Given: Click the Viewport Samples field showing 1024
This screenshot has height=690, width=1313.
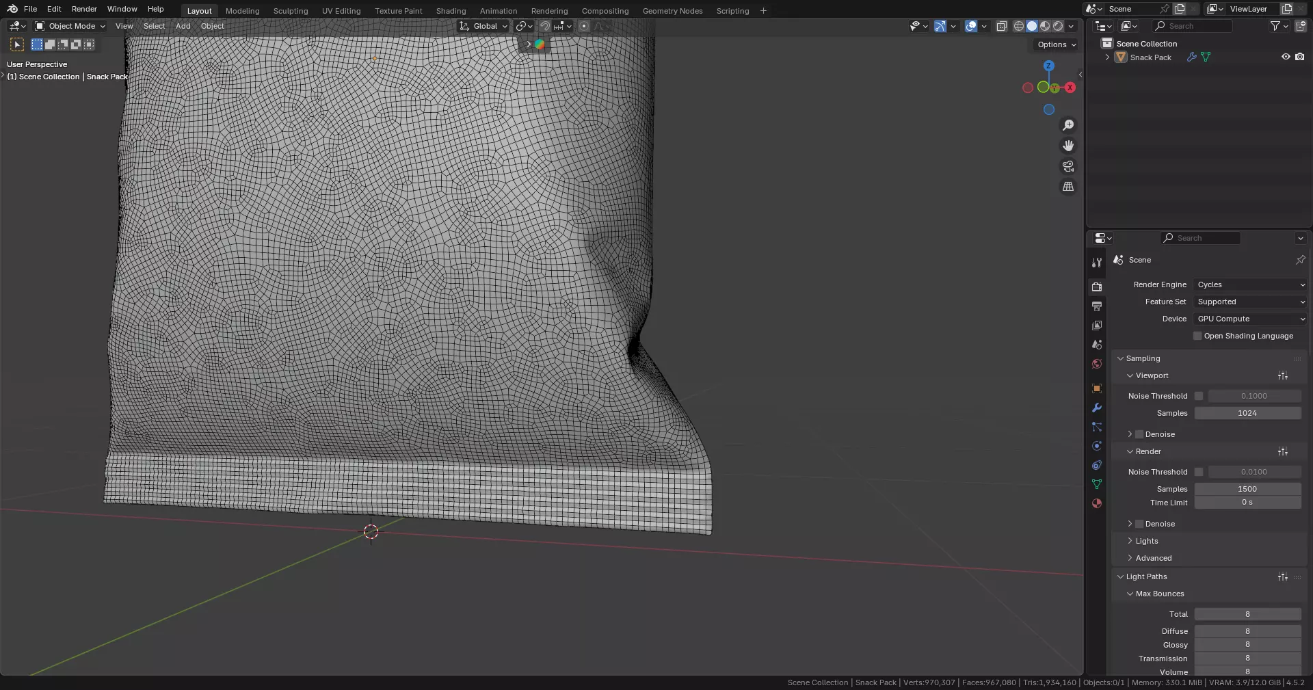Looking at the screenshot, I should (x=1247, y=413).
